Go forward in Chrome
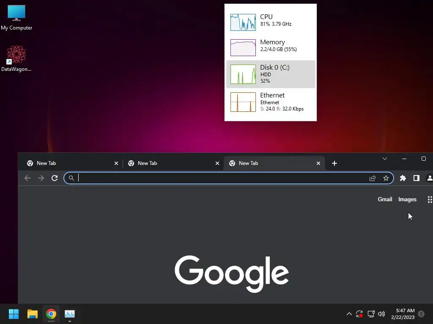Screen dimensions: 433x324 coord(41,178)
